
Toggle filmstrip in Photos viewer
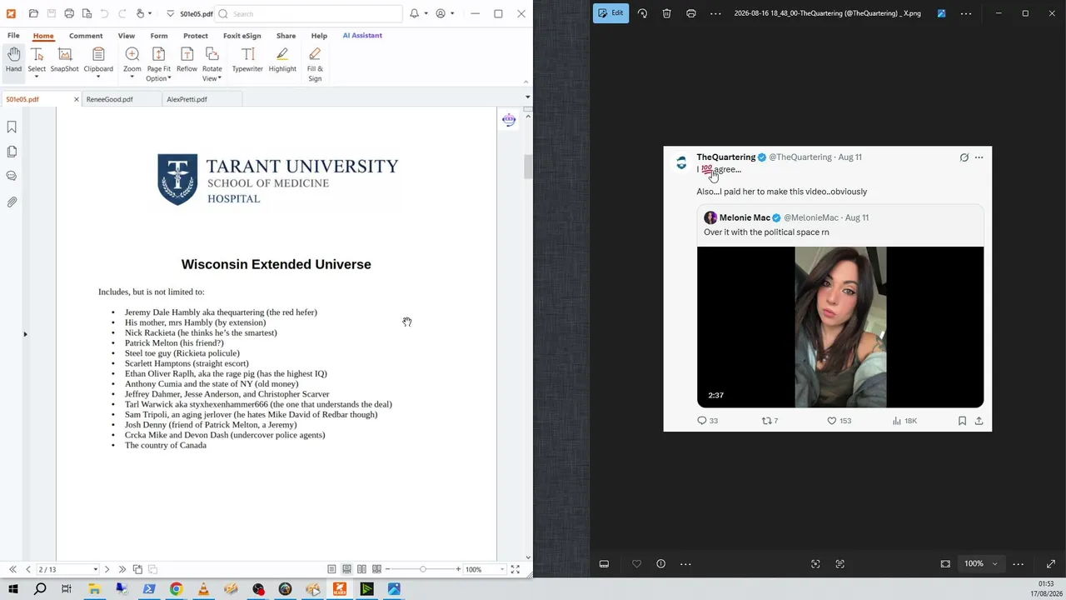point(604,563)
